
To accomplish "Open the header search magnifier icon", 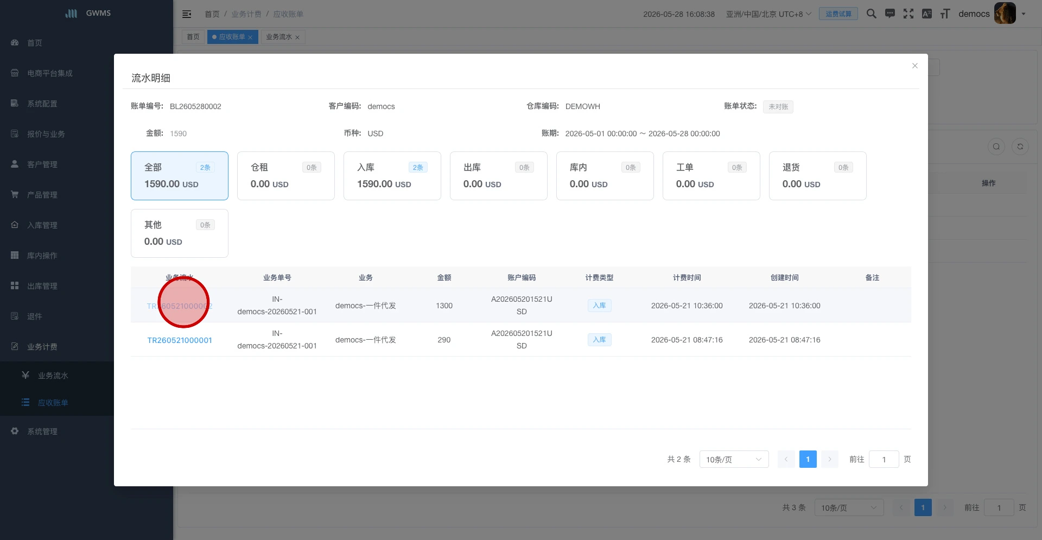I will coord(871,14).
